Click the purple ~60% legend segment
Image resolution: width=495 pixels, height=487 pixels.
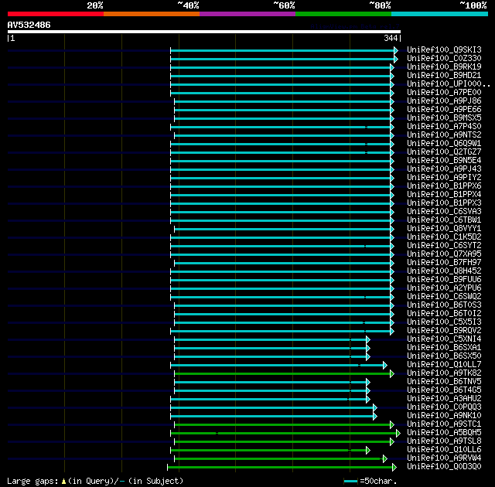[247, 14]
